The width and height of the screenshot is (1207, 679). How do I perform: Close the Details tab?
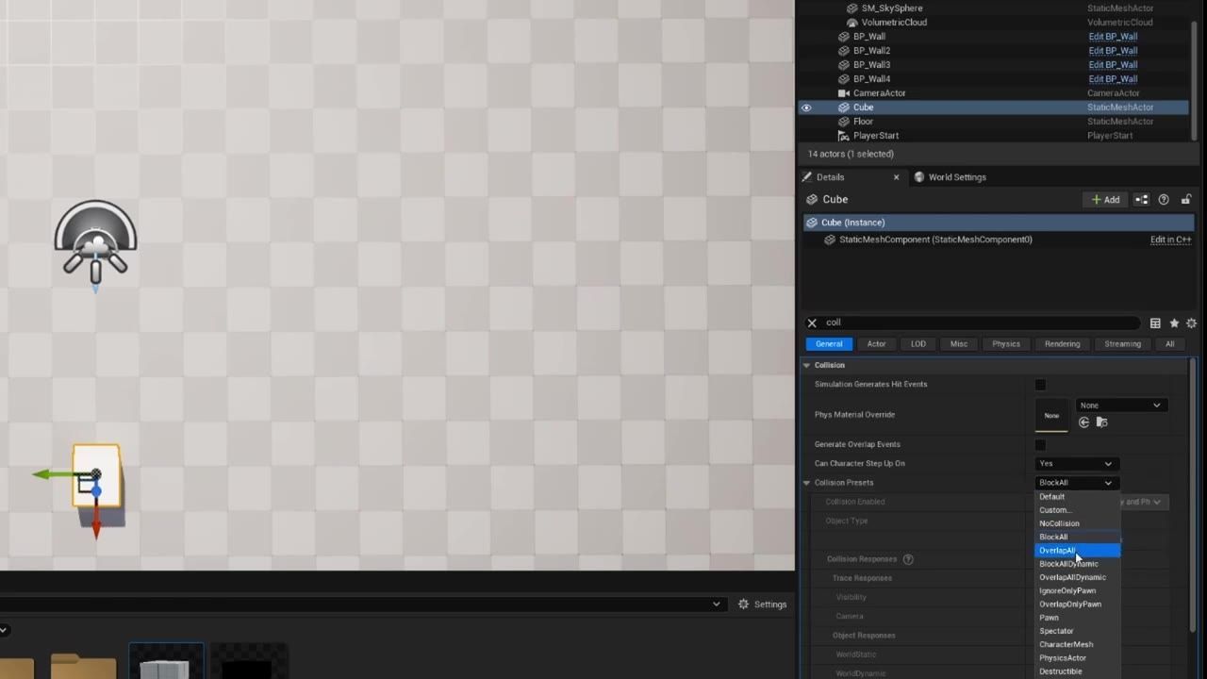[896, 177]
